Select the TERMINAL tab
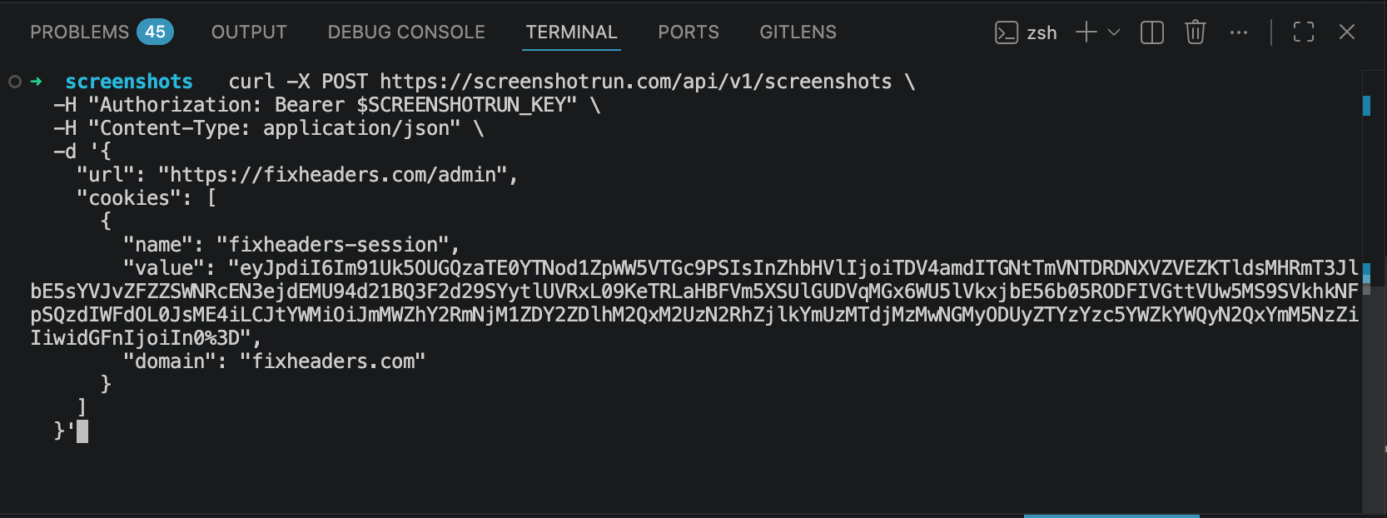 [x=571, y=32]
